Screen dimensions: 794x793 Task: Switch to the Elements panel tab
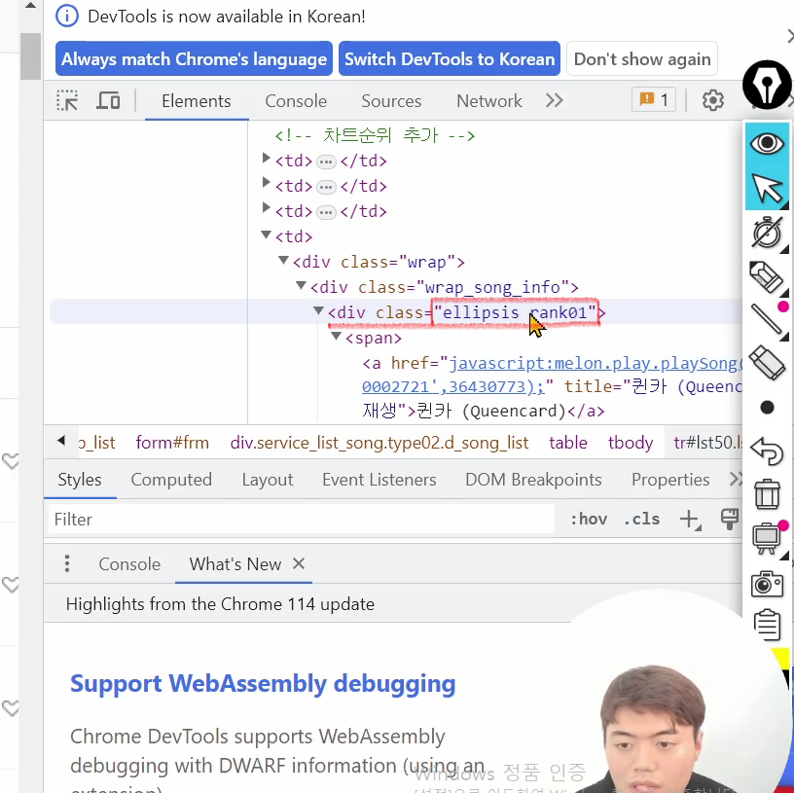[197, 101]
